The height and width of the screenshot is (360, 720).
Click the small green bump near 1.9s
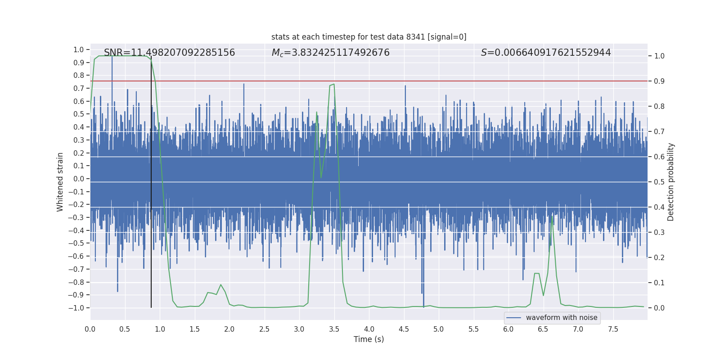click(220, 285)
